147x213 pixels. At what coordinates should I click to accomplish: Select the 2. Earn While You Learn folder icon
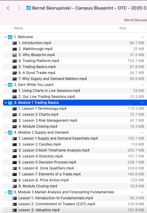pyautogui.click(x=10, y=85)
